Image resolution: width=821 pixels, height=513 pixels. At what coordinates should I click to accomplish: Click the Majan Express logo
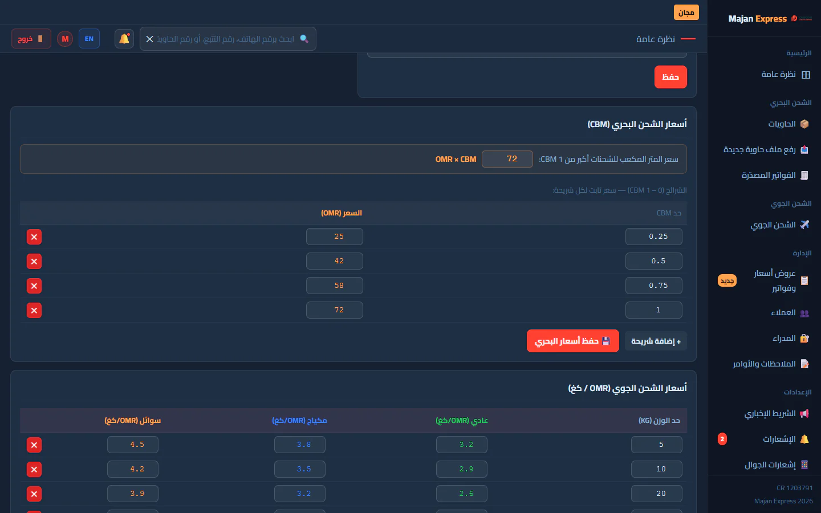770,19
